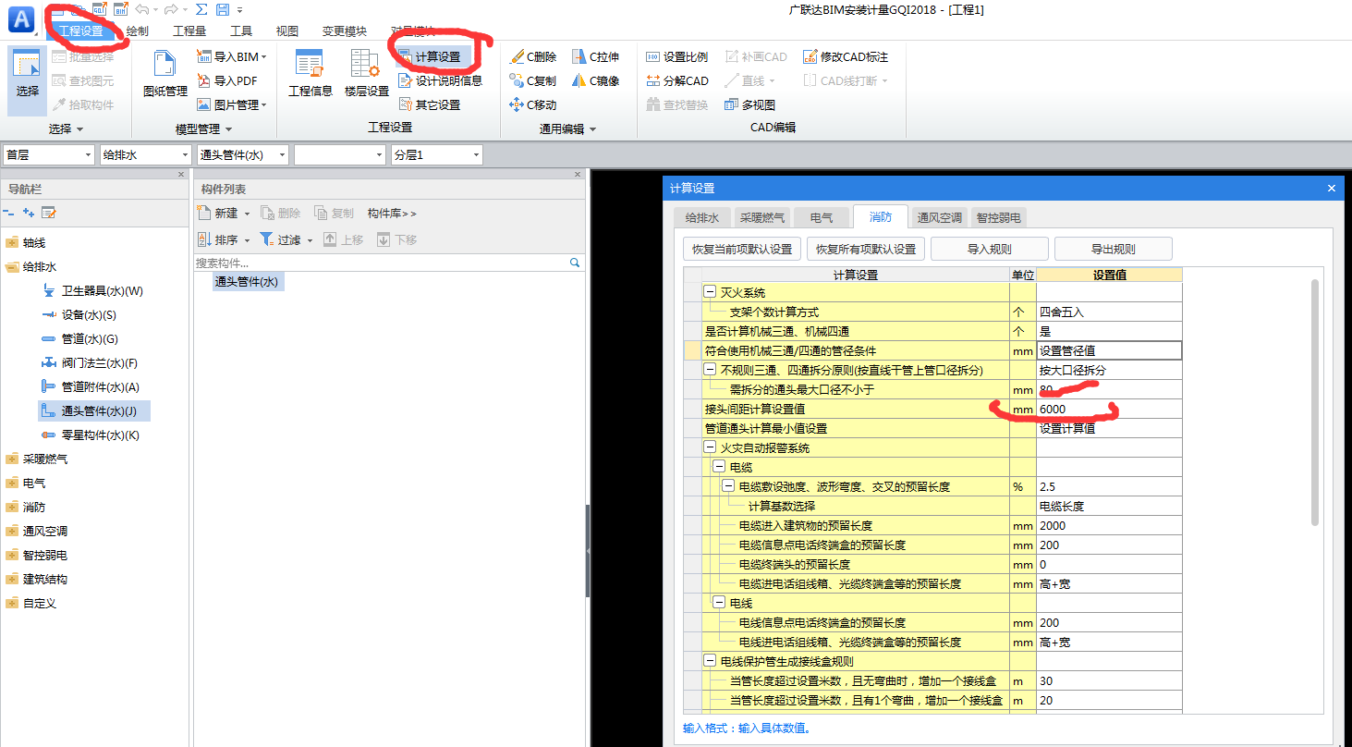Screen dimensions: 1352x747
Task: Click the Σ summary calculation icon in quick access toolbar
Action: coord(201,9)
